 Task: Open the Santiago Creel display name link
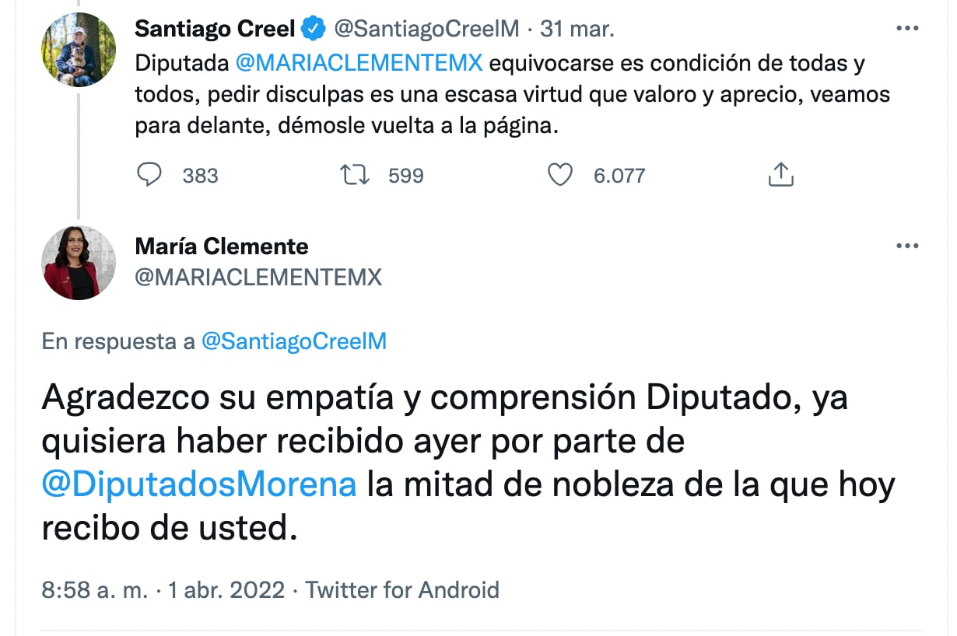click(x=215, y=30)
